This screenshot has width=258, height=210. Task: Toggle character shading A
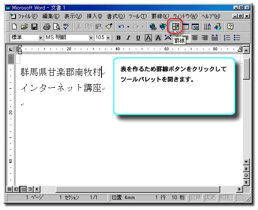(x=158, y=38)
